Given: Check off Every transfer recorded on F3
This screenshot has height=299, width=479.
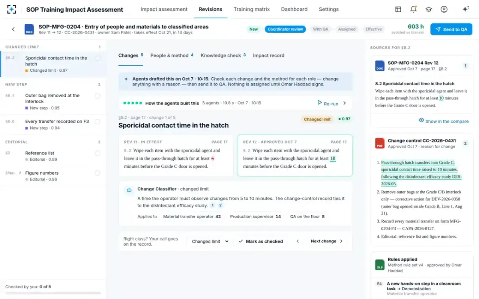Looking at the screenshot, I should coord(97,121).
